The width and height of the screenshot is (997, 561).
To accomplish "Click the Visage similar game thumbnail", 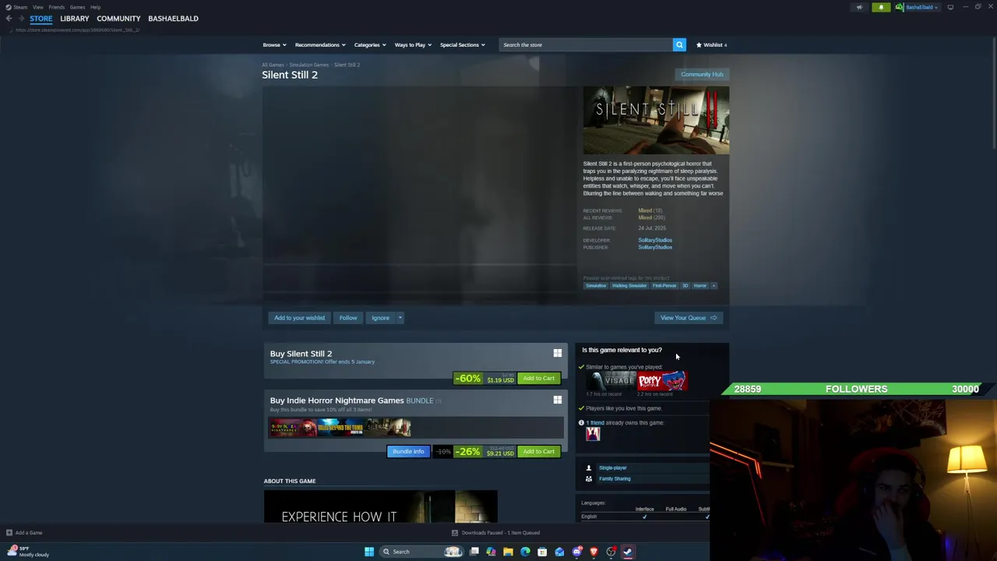I will [611, 381].
